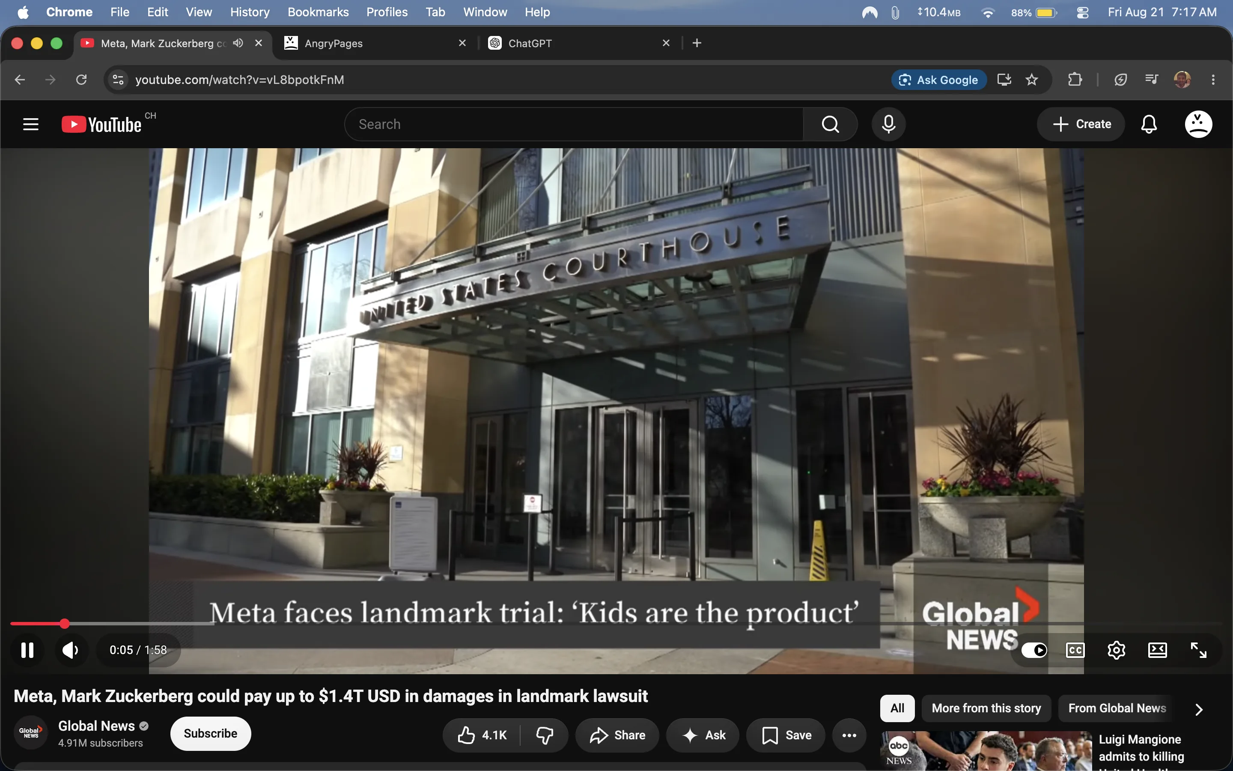
Task: Open Chrome three-dot menu
Action: (1213, 80)
